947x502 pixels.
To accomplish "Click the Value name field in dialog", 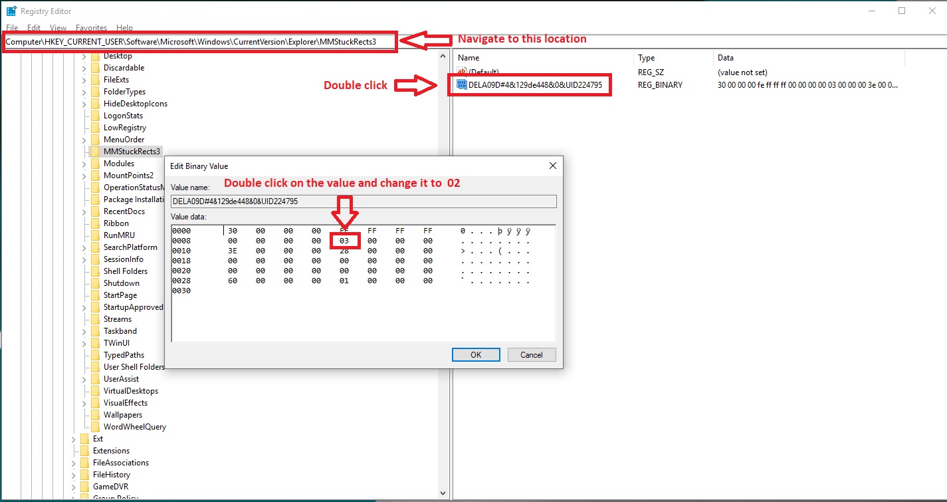I will 364,201.
